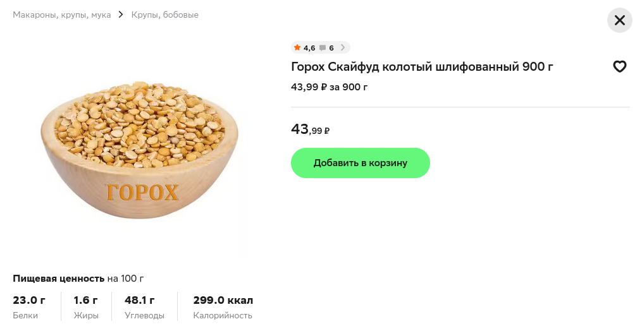
Task: Click the 4,6 rating value
Action: click(309, 48)
